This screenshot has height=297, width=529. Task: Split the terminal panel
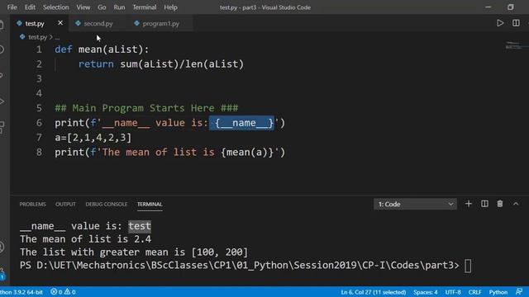[x=484, y=204]
